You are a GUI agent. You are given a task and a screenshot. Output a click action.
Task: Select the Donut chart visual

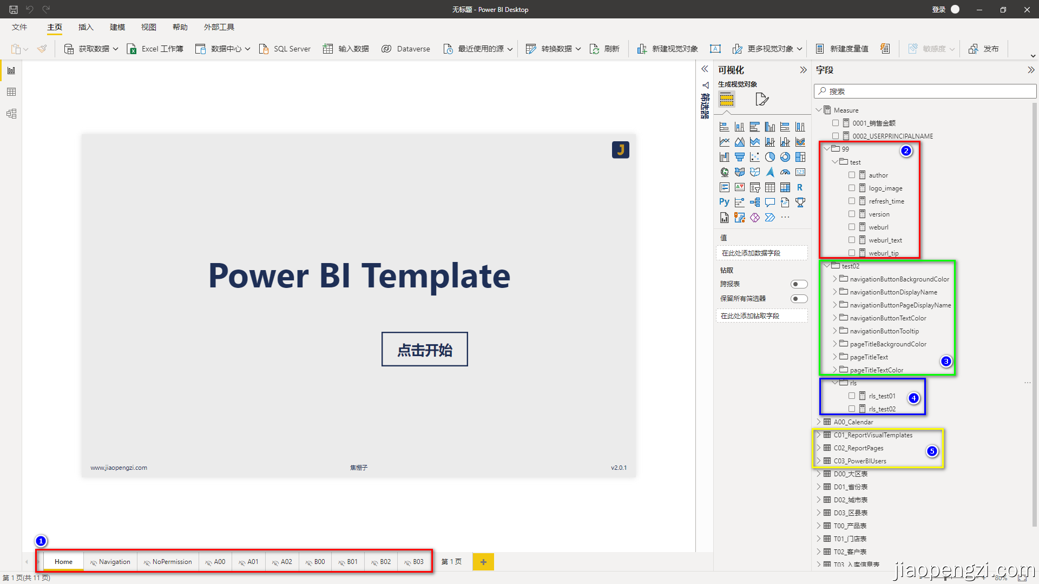785,157
